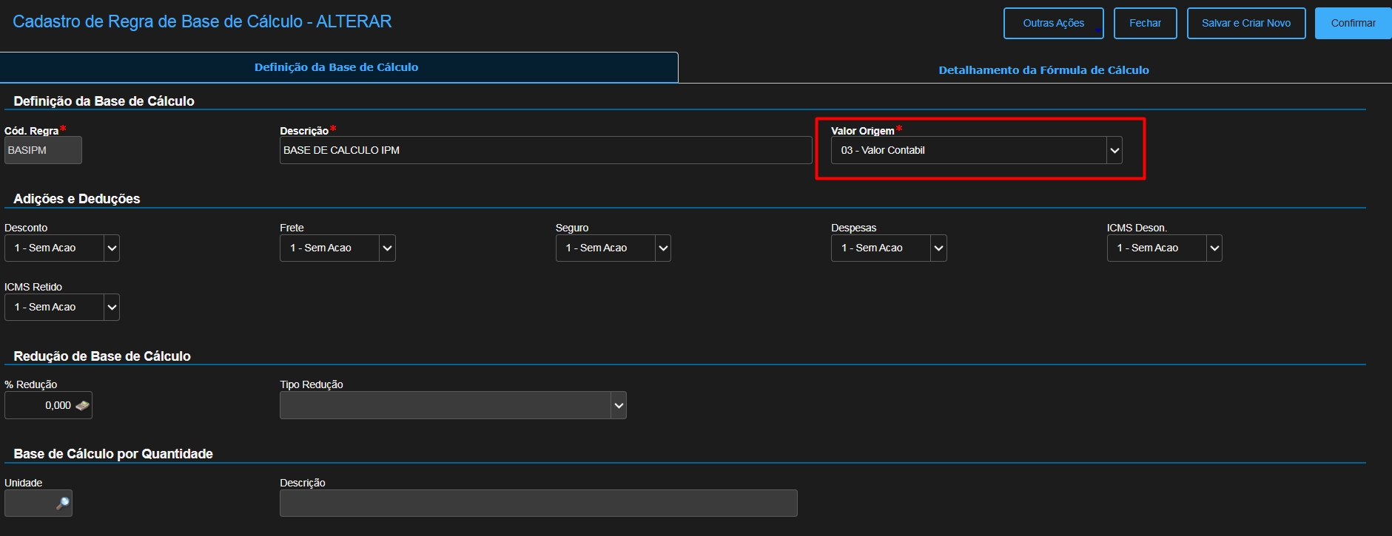
Task: Click the magnifier lookup icon in Unidade
Action: click(63, 503)
